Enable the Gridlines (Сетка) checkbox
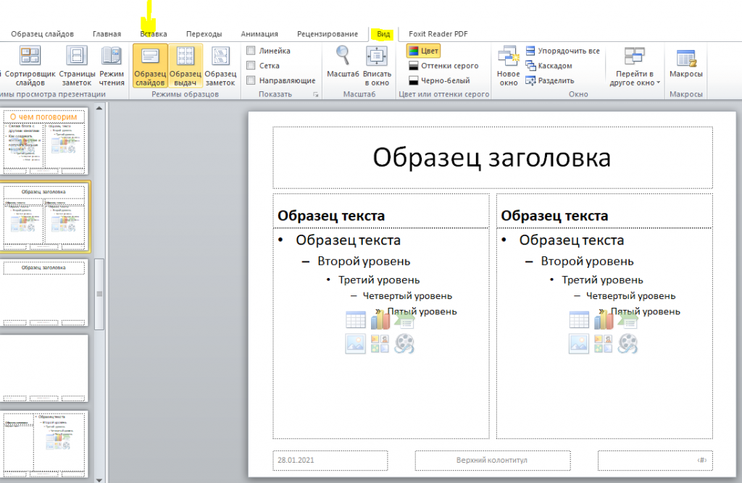 point(251,66)
